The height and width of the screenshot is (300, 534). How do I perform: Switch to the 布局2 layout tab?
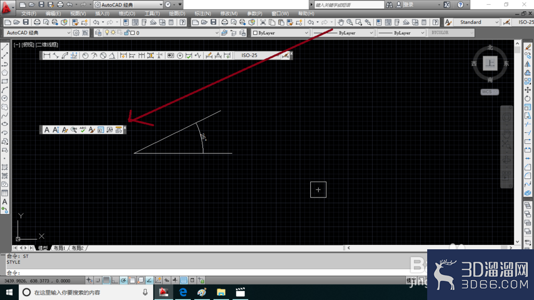[x=77, y=248]
